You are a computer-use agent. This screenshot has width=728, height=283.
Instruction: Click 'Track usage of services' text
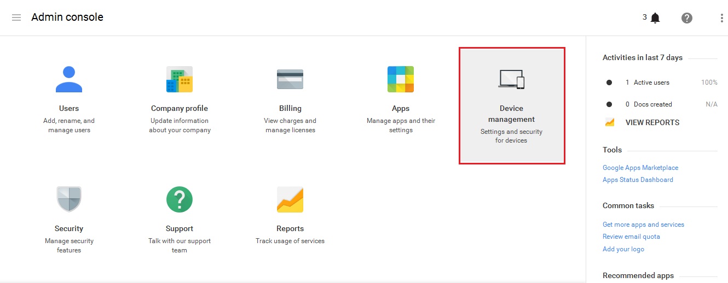tap(290, 241)
